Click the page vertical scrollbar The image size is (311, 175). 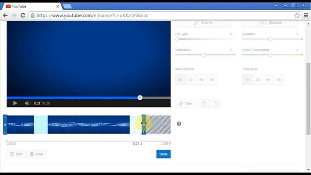click(309, 99)
